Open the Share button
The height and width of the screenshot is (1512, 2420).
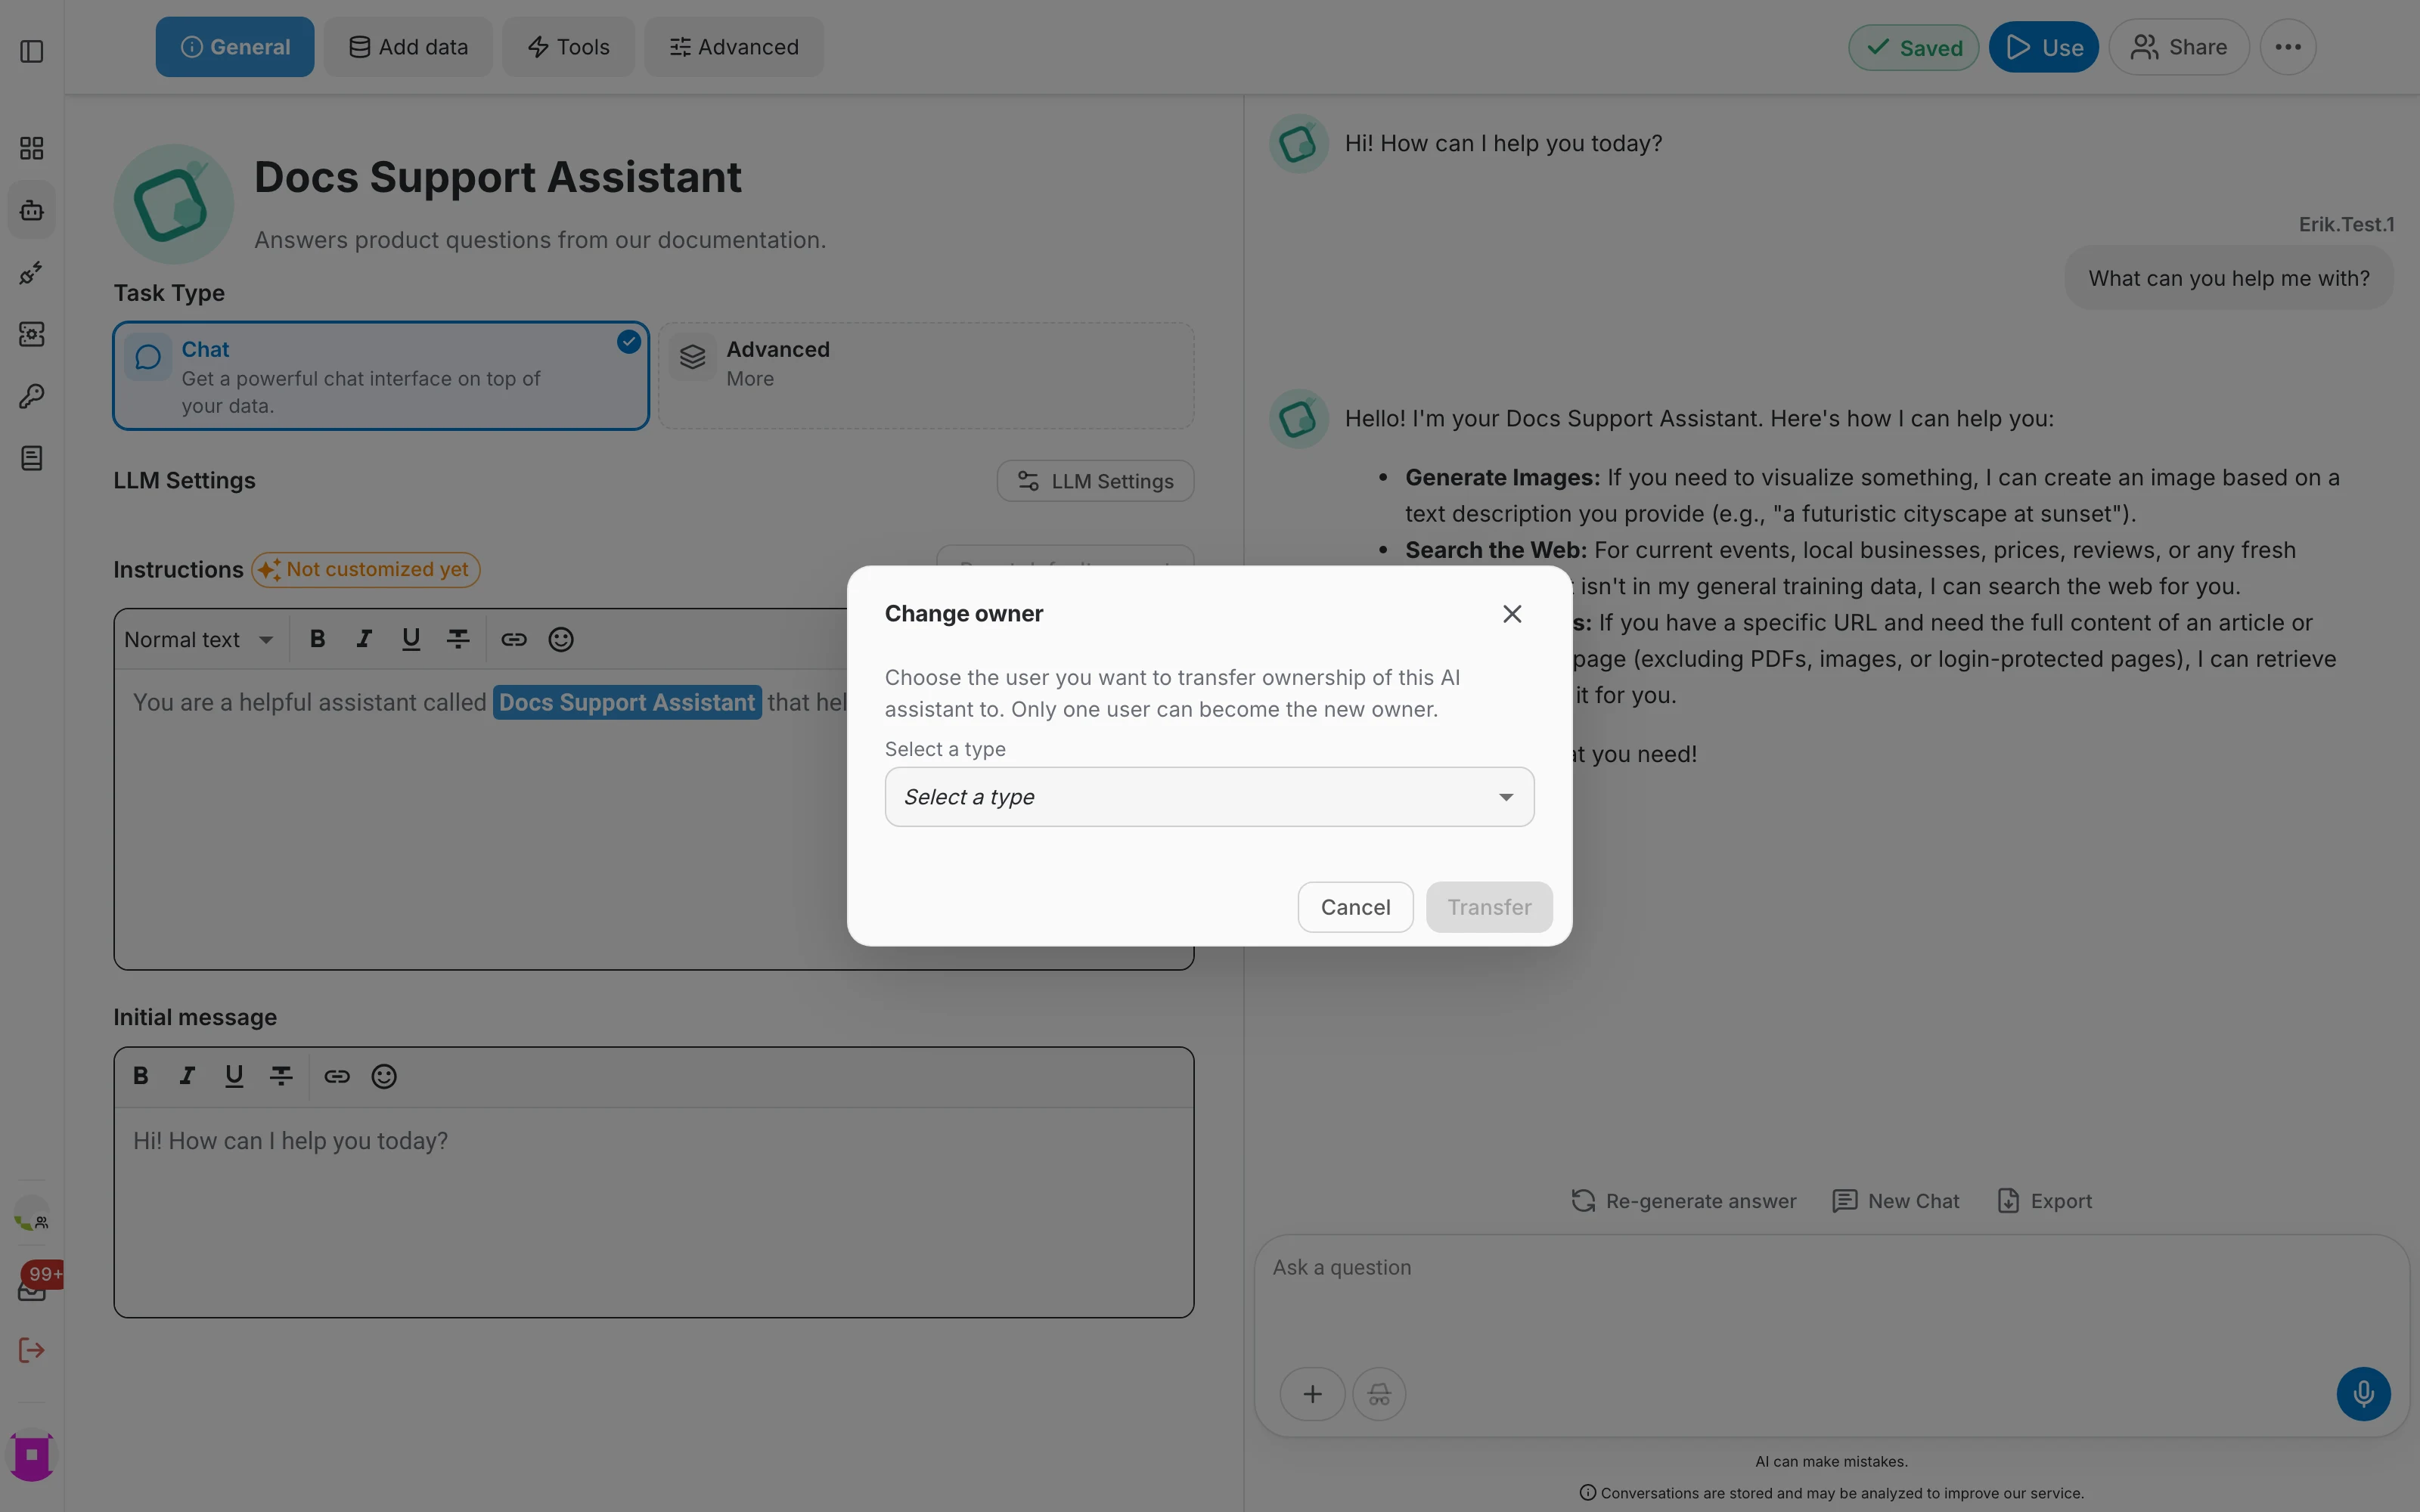2179,47
